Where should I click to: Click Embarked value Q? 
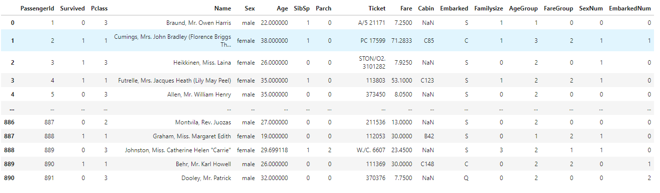(x=466, y=178)
